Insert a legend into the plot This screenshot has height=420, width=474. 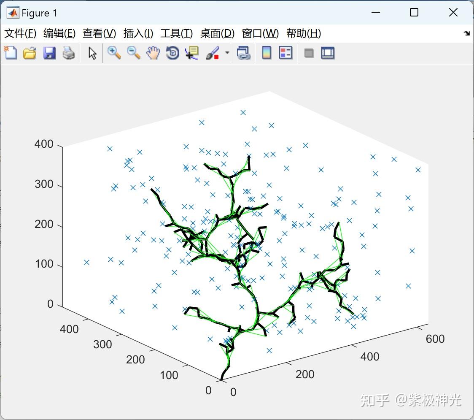286,53
